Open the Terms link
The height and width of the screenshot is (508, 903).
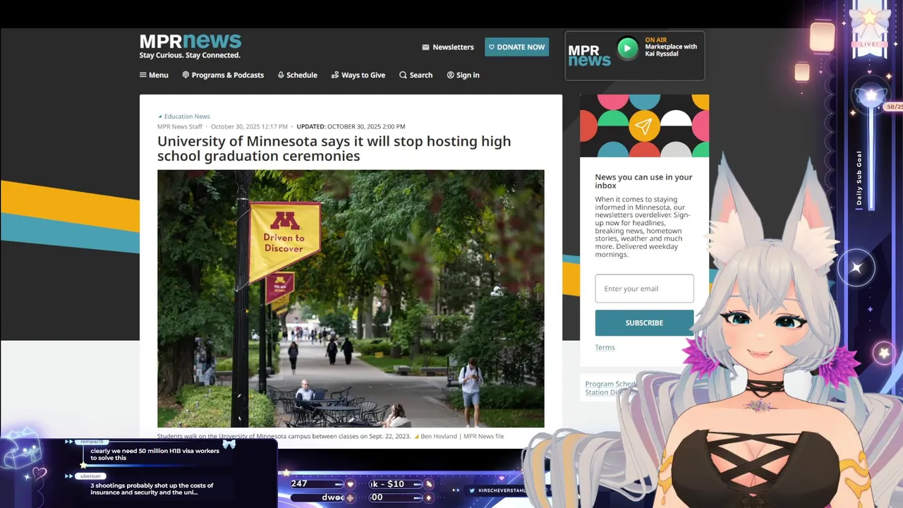[605, 347]
